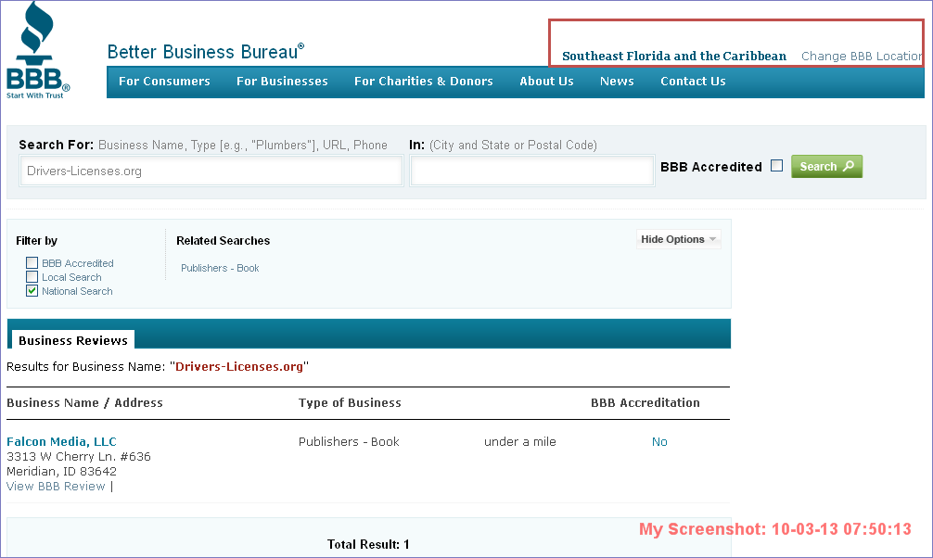Open the For Consumers menu
The height and width of the screenshot is (558, 933).
164,82
